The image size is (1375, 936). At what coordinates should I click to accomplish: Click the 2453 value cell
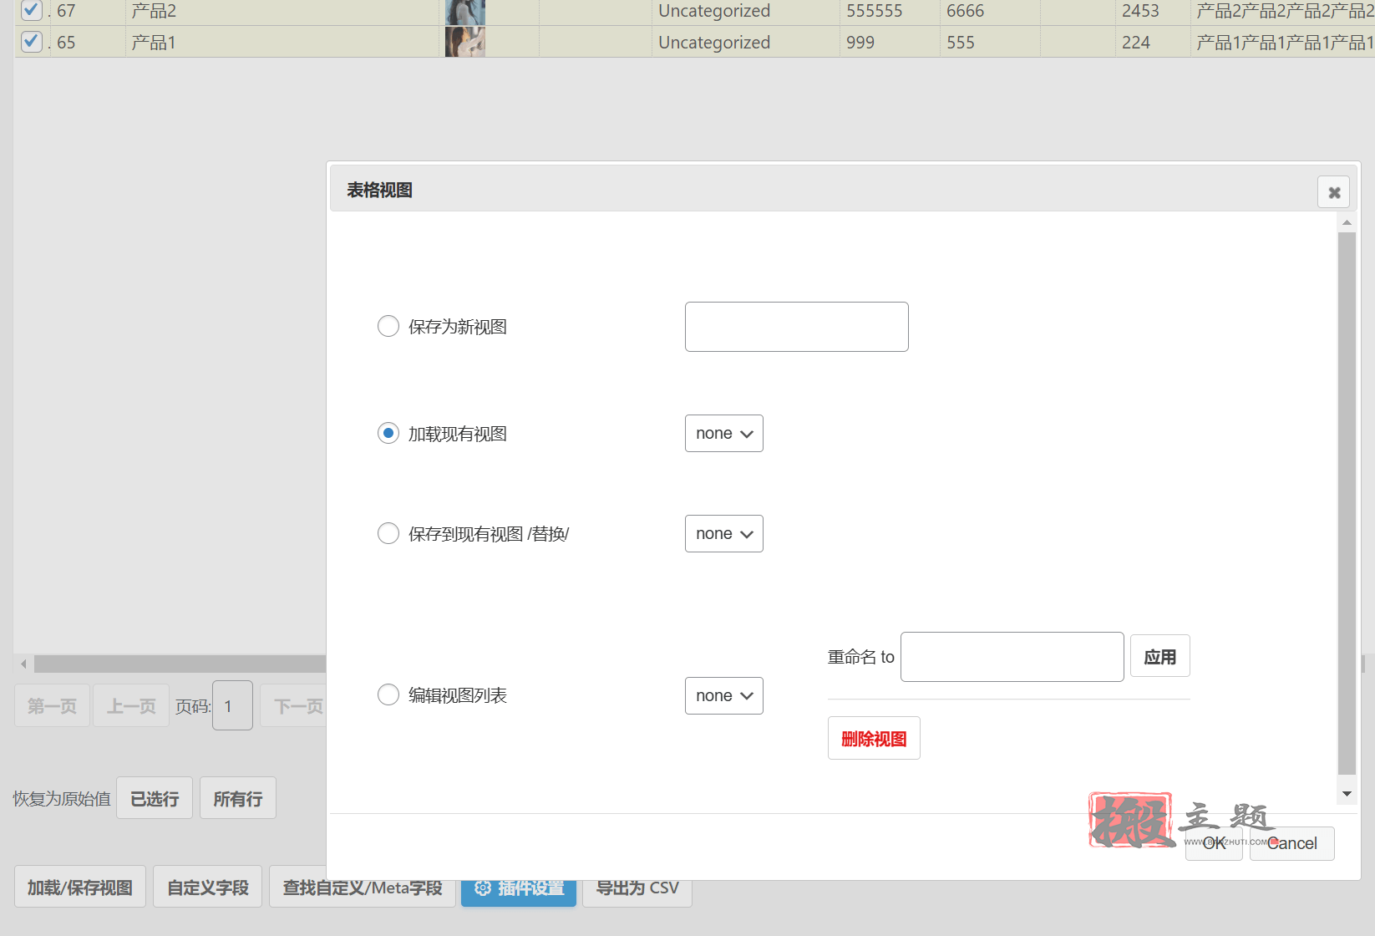point(1153,11)
